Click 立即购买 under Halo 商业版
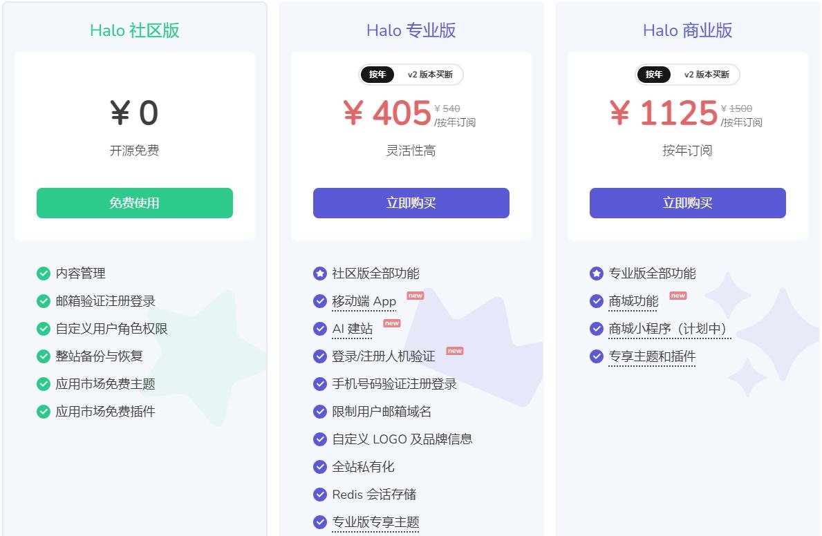Viewport: 822px width, 536px height. pos(687,203)
